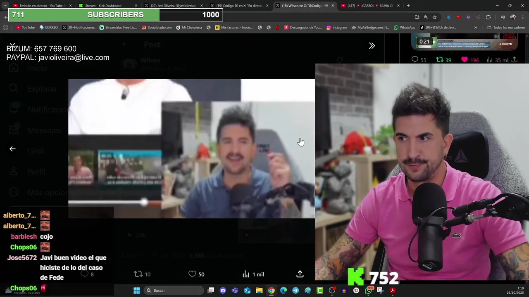Open File Explorer from the taskbar
The image size is (529, 297).
(259, 290)
